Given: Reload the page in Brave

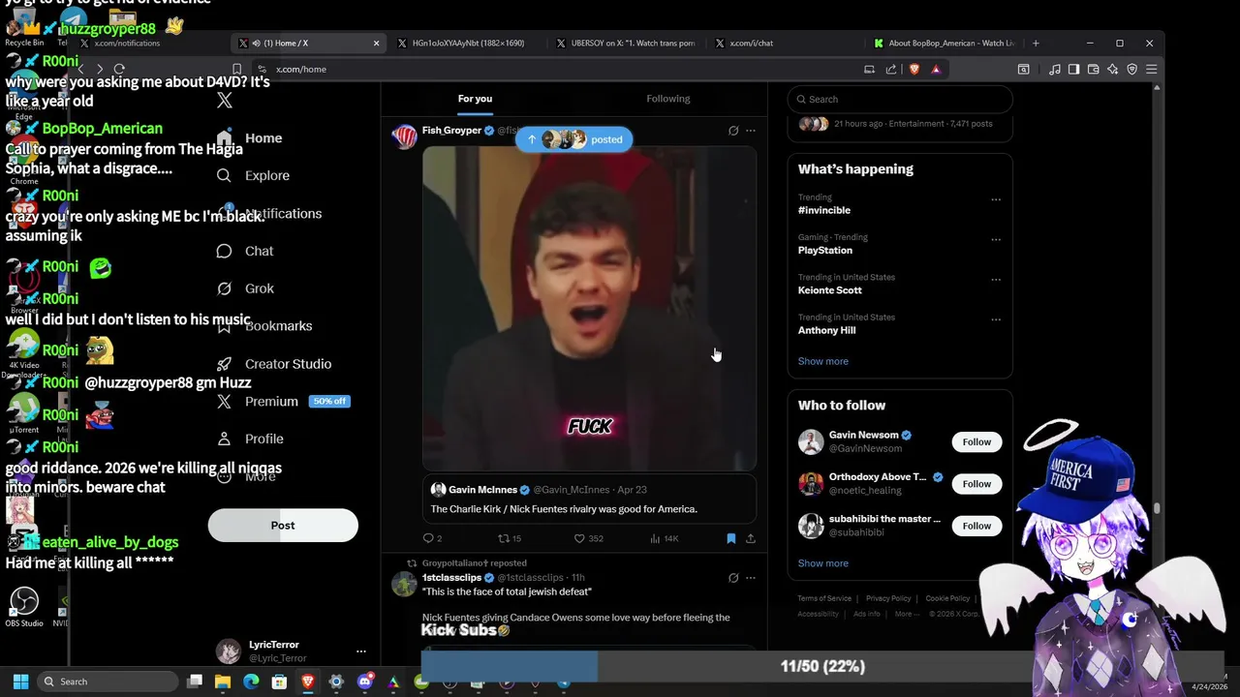Looking at the screenshot, I should pyautogui.click(x=119, y=69).
